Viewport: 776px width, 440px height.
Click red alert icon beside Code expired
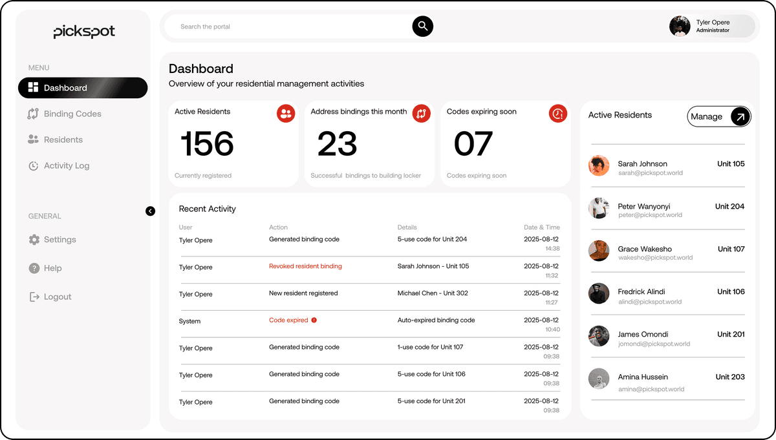(314, 320)
